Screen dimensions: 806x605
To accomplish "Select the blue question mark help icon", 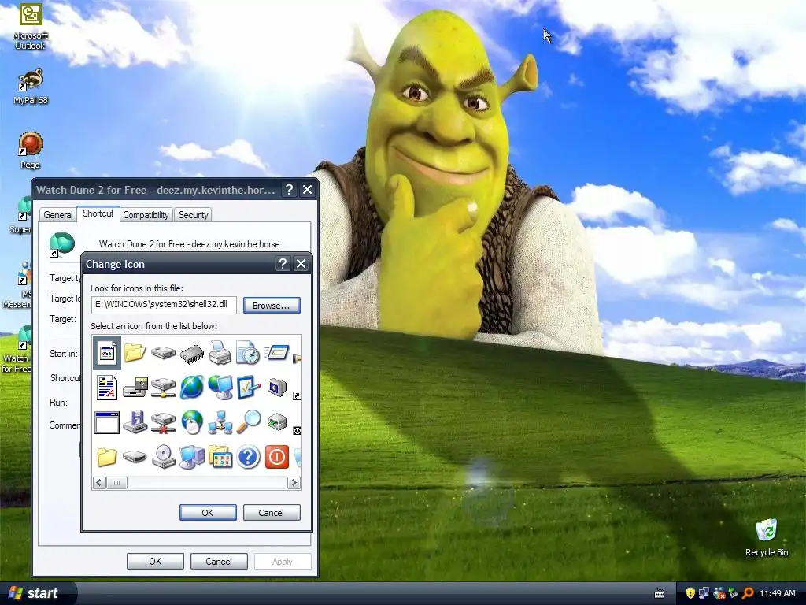I will click(248, 457).
